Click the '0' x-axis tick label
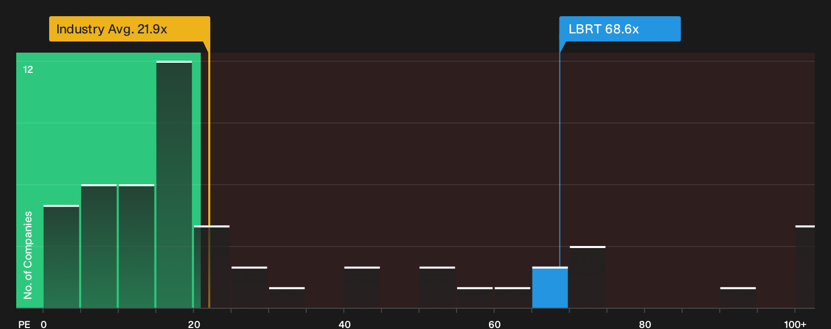The width and height of the screenshot is (831, 329). tap(44, 324)
